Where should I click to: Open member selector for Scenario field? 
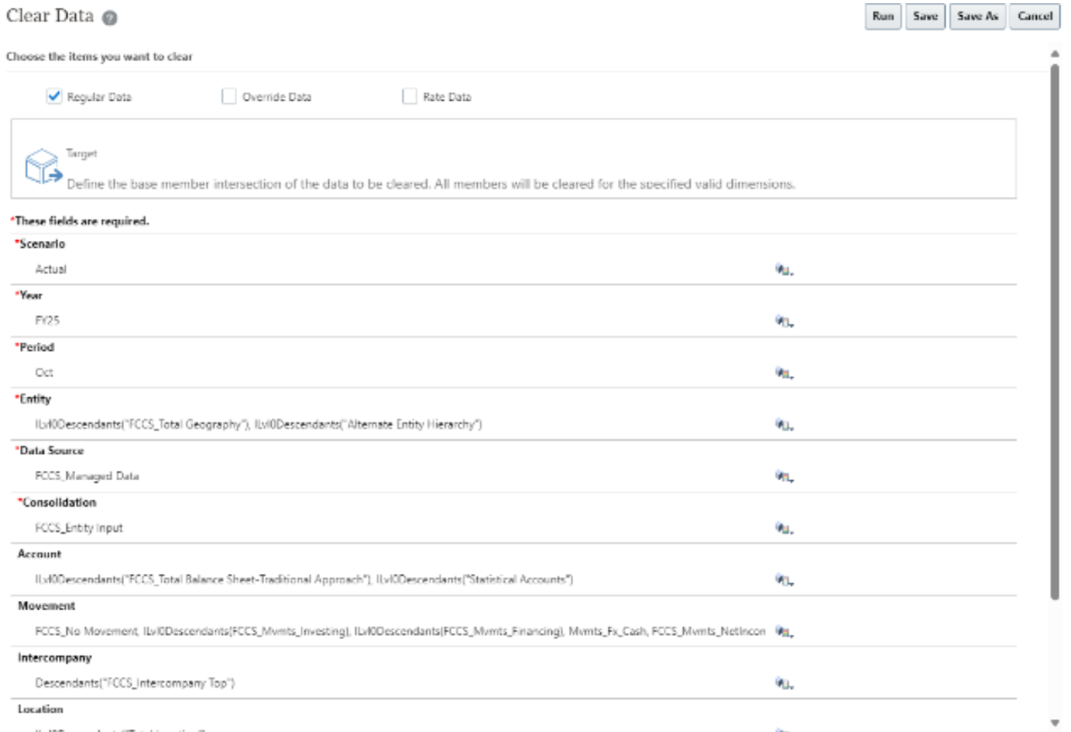784,270
